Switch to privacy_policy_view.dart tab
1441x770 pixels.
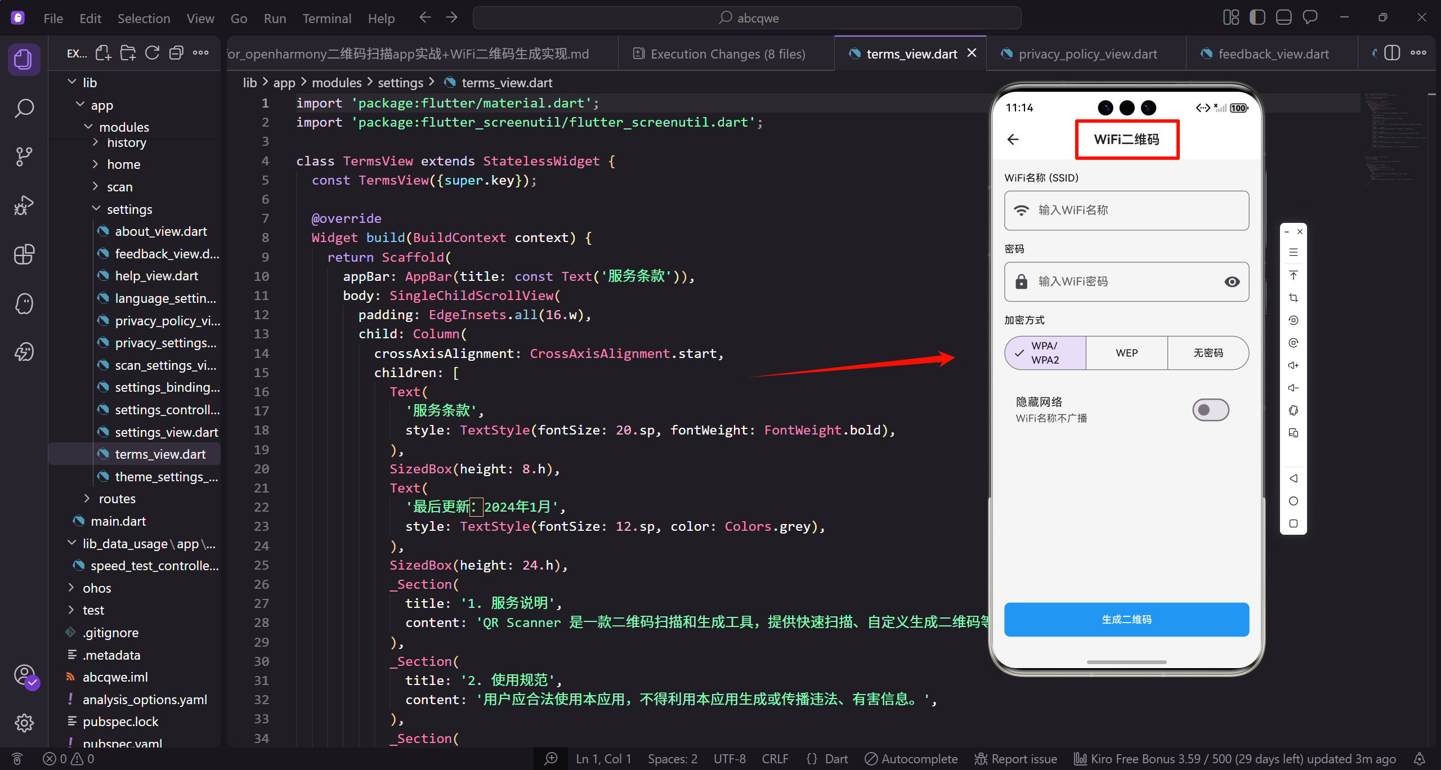coord(1088,54)
